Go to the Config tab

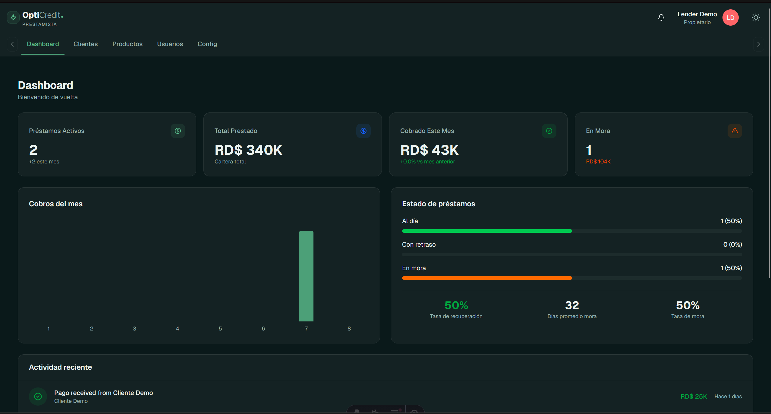click(207, 44)
